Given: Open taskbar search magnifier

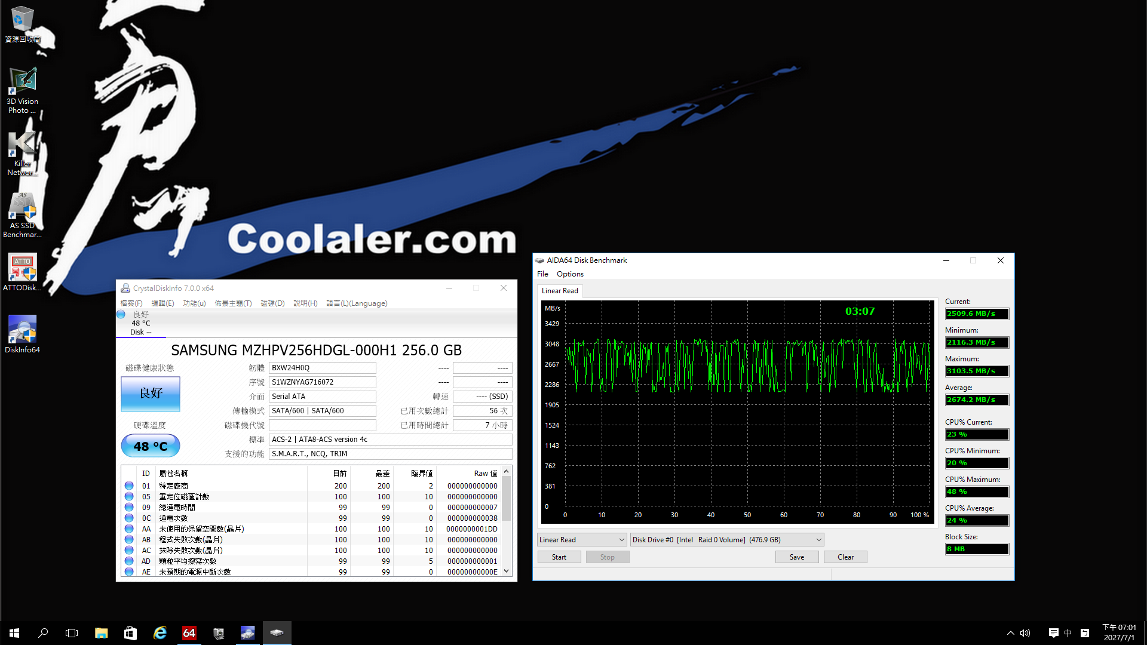Looking at the screenshot, I should point(43,633).
